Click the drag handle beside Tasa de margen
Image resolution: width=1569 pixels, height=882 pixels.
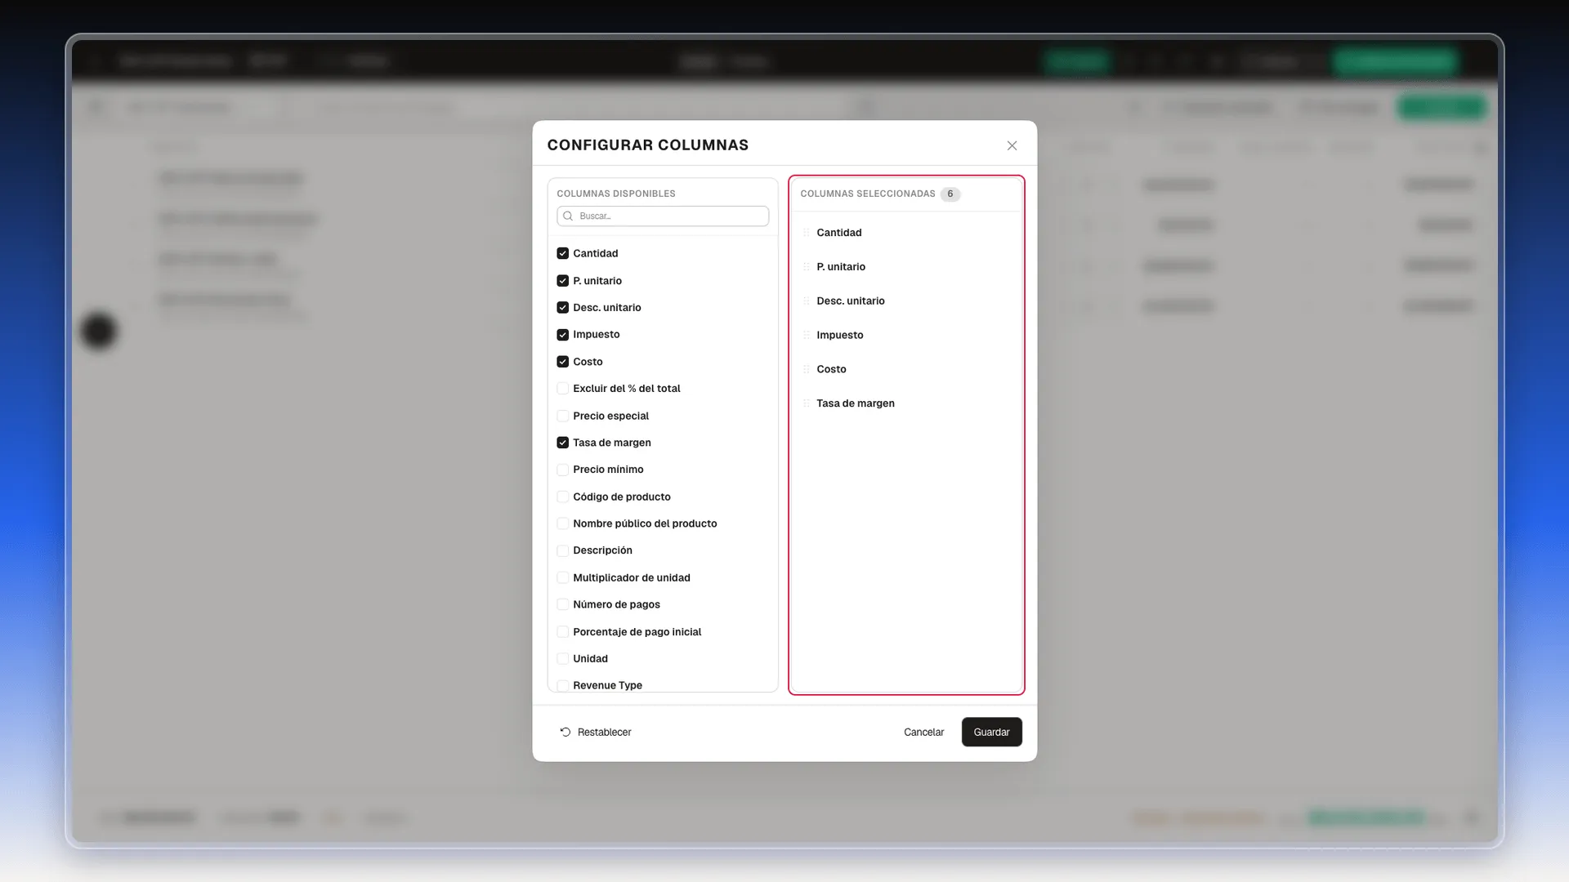click(x=807, y=403)
